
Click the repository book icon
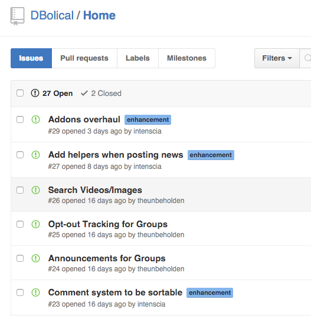coord(17,16)
